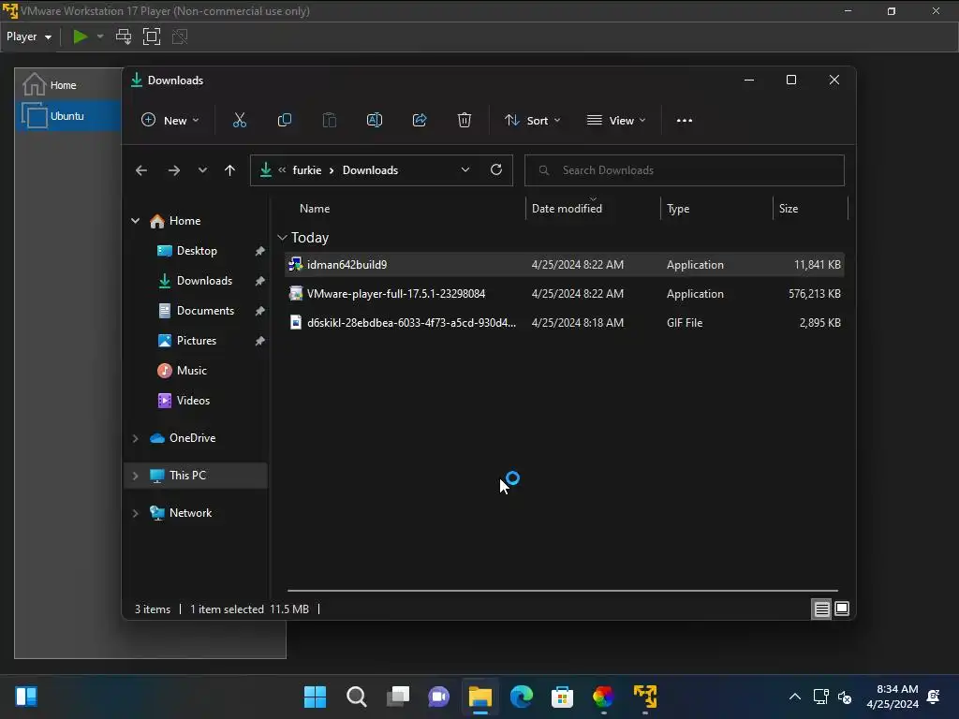Switch to details view icon in status bar
Image resolution: width=959 pixels, height=719 pixels.
[x=821, y=609]
